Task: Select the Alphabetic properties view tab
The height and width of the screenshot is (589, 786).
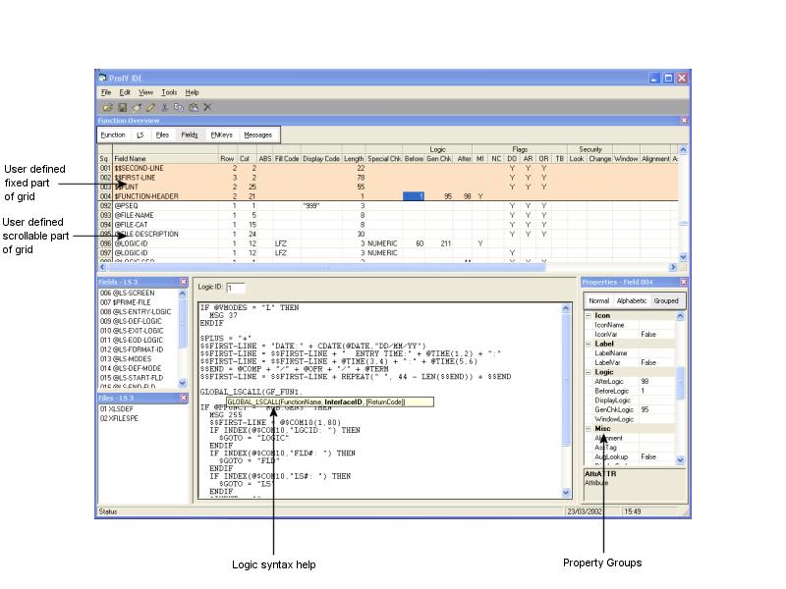Action: pyautogui.click(x=632, y=301)
